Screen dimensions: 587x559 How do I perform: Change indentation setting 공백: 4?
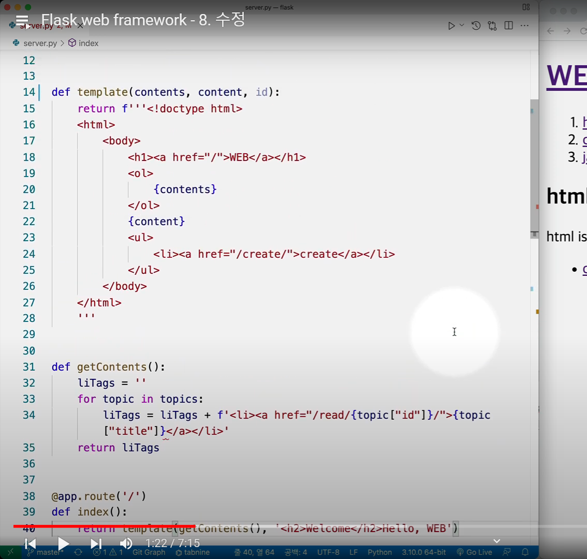[296, 552]
